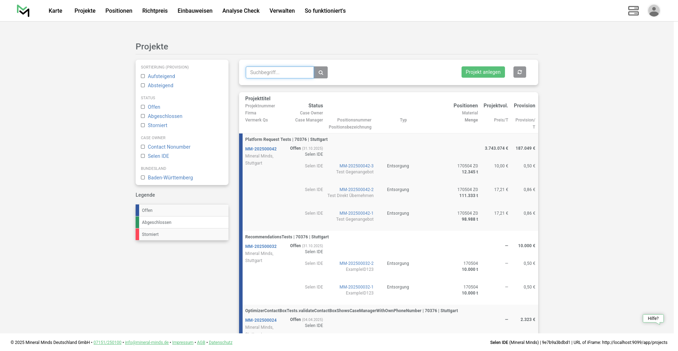
Task: Tick the Storniert status checkbox
Action: pyautogui.click(x=143, y=125)
